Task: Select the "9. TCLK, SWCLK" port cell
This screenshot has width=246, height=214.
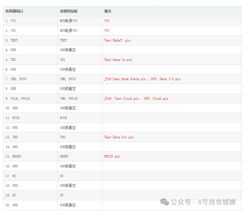Action: tap(18, 98)
